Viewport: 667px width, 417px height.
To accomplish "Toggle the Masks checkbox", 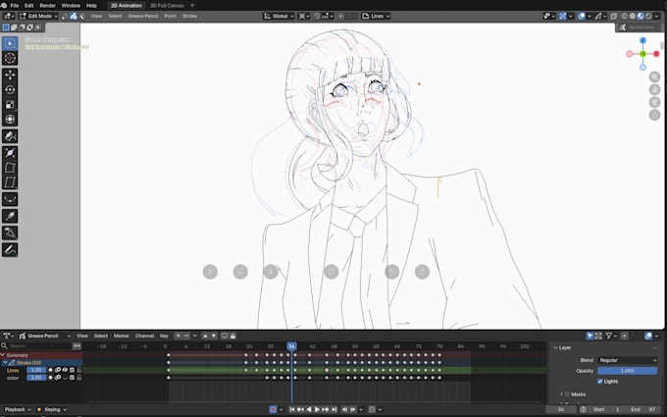I will click(567, 394).
